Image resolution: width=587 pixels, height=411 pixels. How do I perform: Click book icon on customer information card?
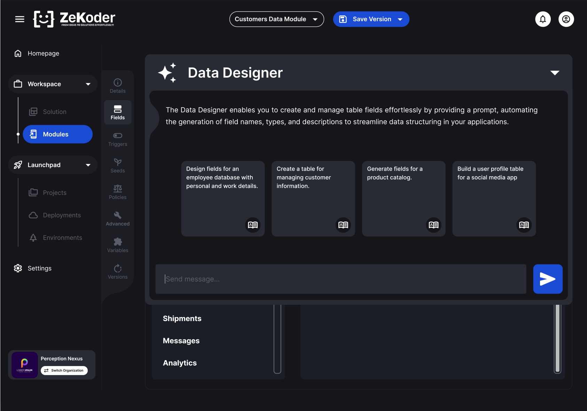click(343, 225)
